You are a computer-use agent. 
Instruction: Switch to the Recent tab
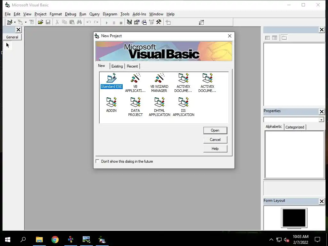[x=132, y=66]
